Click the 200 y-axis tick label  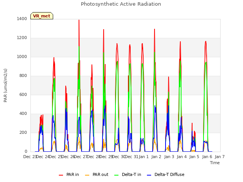click(x=23, y=132)
